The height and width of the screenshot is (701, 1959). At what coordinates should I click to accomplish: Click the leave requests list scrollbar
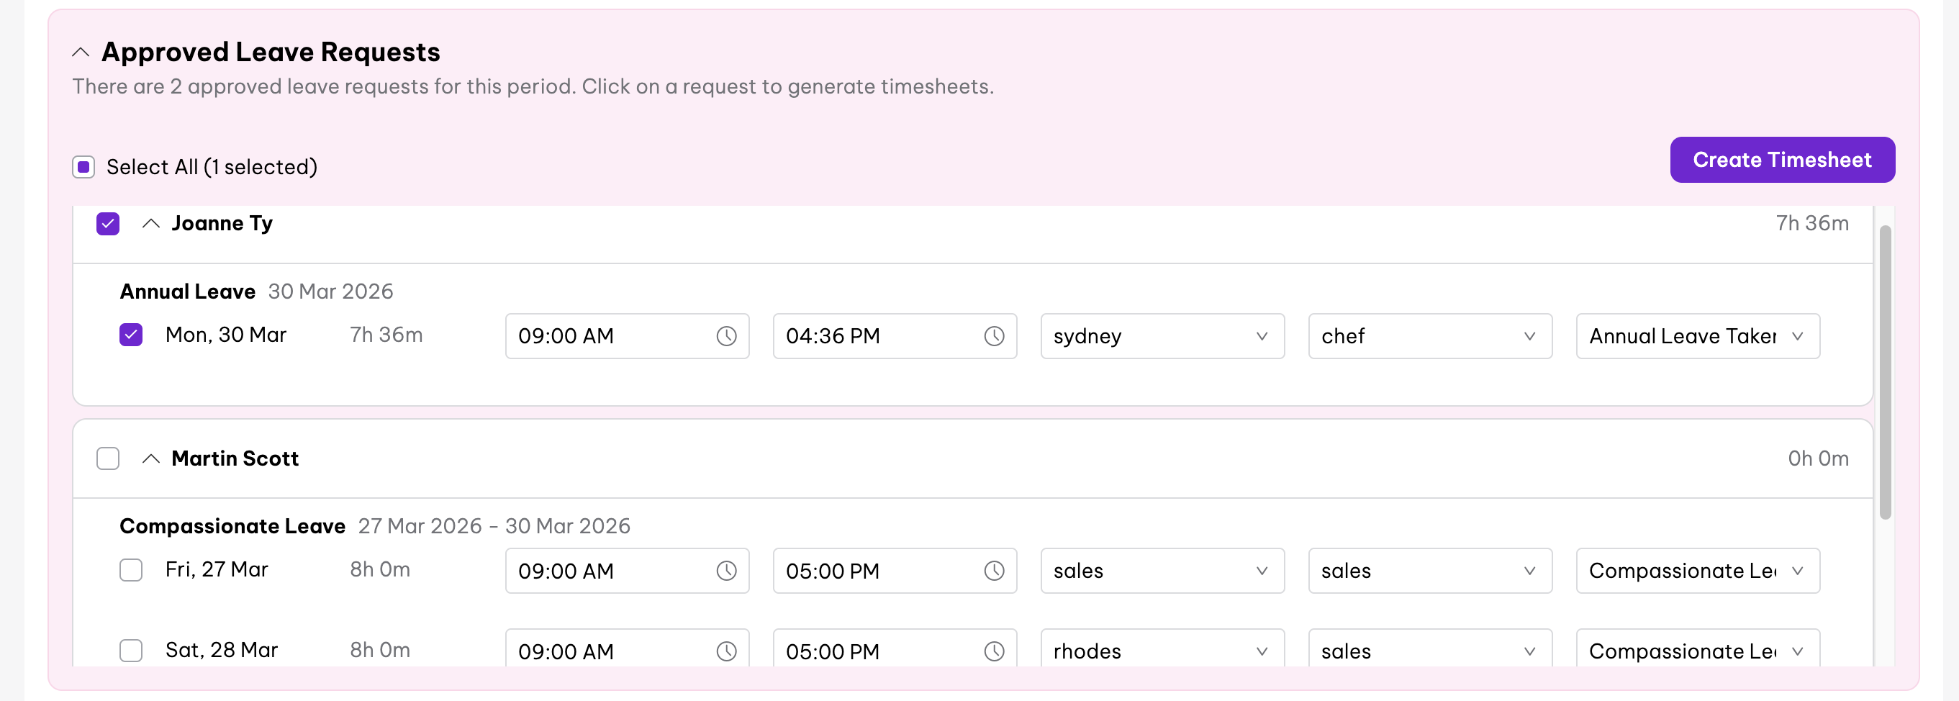tap(1884, 373)
